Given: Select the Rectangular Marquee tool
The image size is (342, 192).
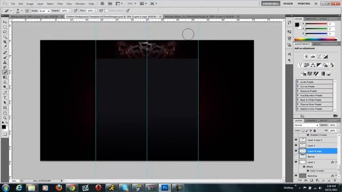Looking at the screenshot, I should [5, 27].
